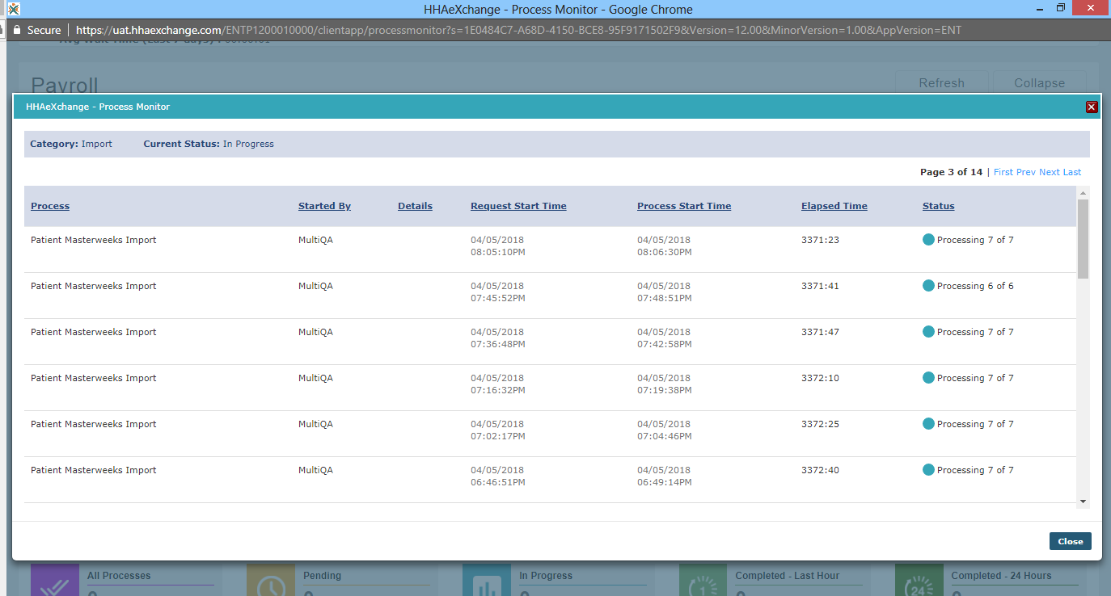The width and height of the screenshot is (1111, 596).
Task: Click HHAeXchange app icon in title bar
Action: pos(13,9)
